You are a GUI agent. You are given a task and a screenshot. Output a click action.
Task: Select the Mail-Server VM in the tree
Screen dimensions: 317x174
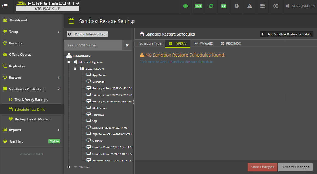(x=99, y=108)
